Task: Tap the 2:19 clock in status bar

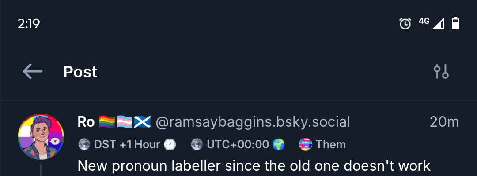Action: click(x=29, y=24)
